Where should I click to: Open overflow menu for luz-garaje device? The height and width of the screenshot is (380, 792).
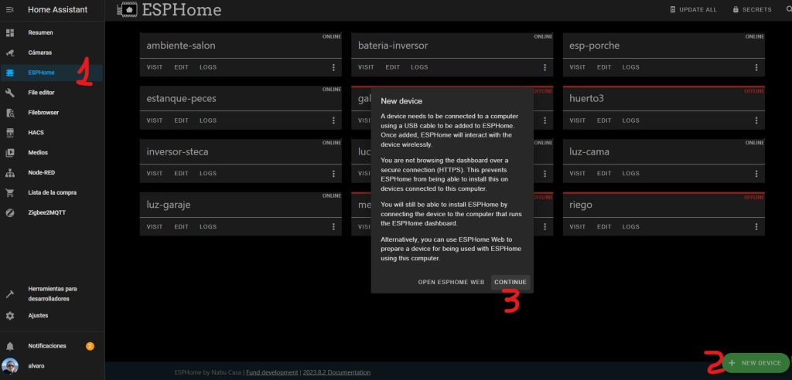click(334, 227)
